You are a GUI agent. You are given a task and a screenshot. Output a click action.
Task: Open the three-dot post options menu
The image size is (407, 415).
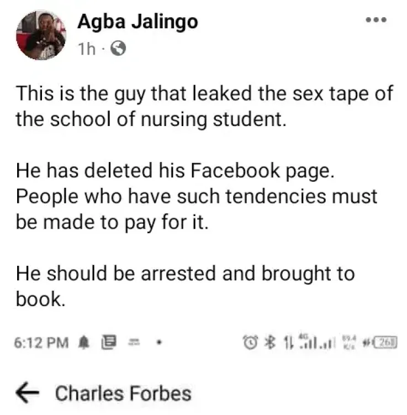(x=376, y=19)
